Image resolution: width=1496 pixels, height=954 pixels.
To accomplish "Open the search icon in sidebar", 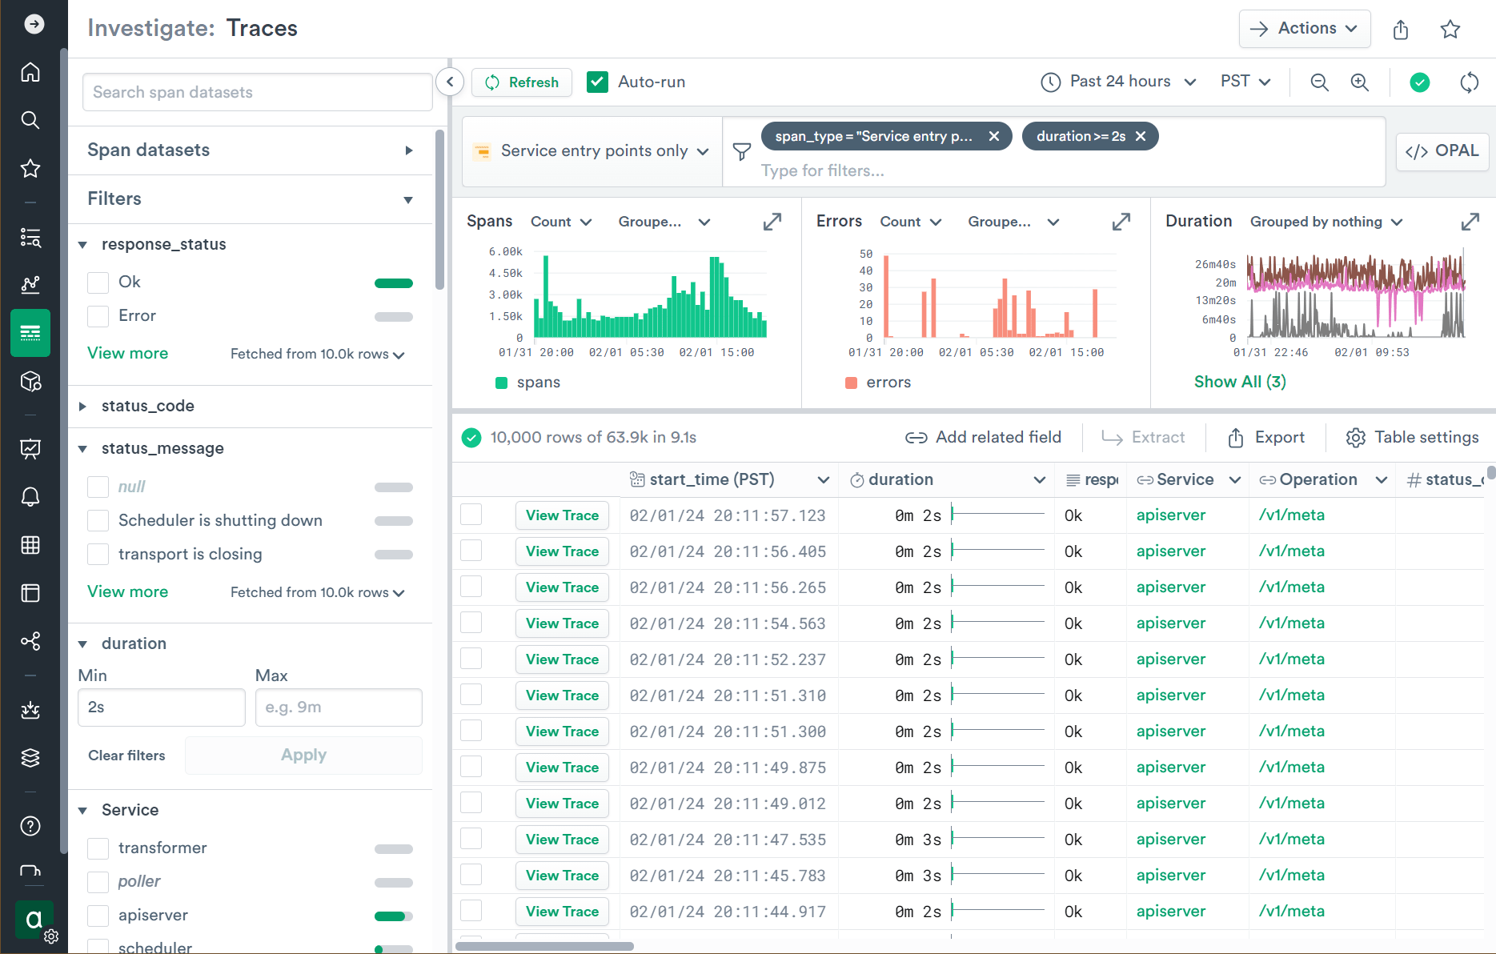I will [30, 120].
